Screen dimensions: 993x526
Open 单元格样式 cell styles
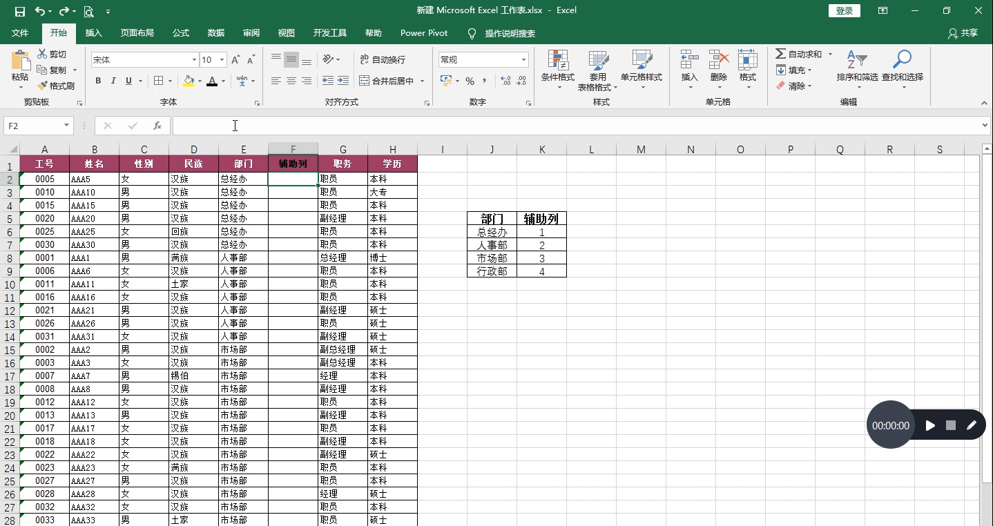642,70
